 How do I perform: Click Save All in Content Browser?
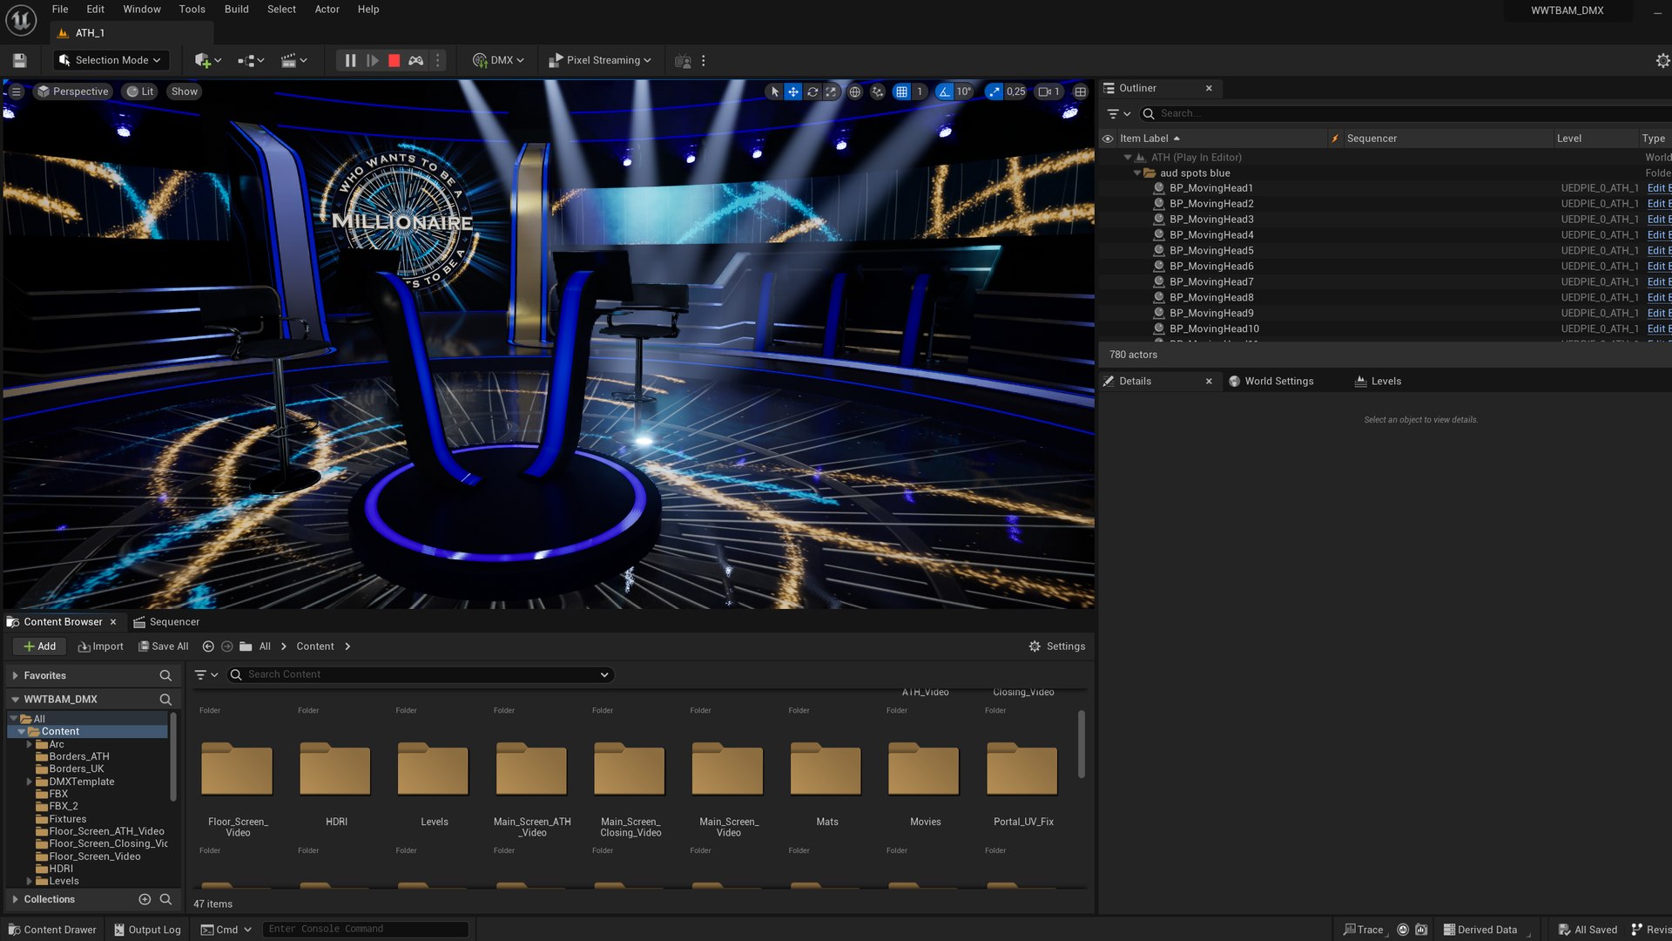point(163,647)
